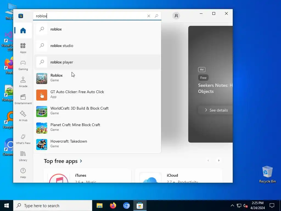Launch Firefox from the taskbar
Image resolution: width=281 pixels, height=211 pixels.
point(113,206)
